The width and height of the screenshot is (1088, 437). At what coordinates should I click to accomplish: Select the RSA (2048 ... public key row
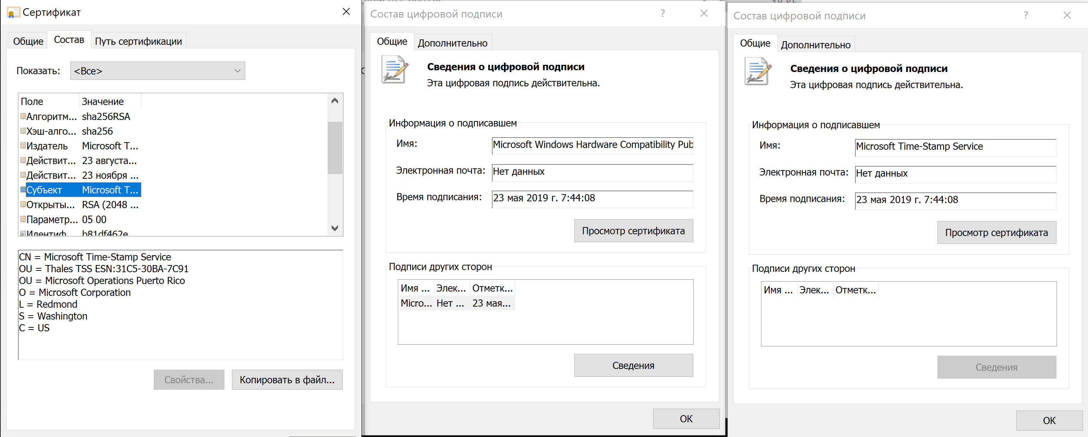coord(80,205)
